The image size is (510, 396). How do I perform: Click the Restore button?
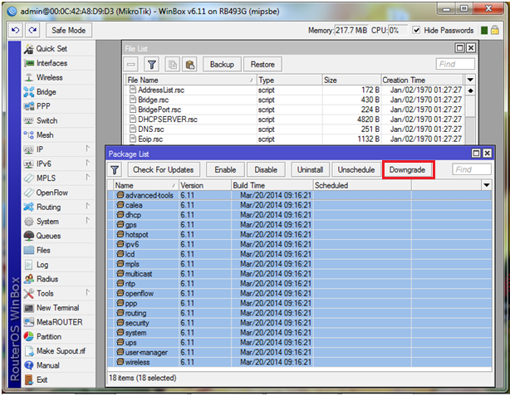pos(262,65)
